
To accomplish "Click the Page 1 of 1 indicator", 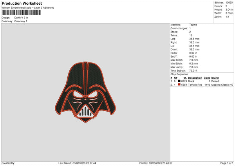I will coord(227,163).
